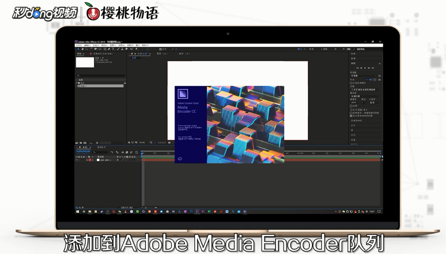This screenshot has width=446, height=254.
Task: Toggle audio inclusion in Preview panel
Action: (371, 80)
